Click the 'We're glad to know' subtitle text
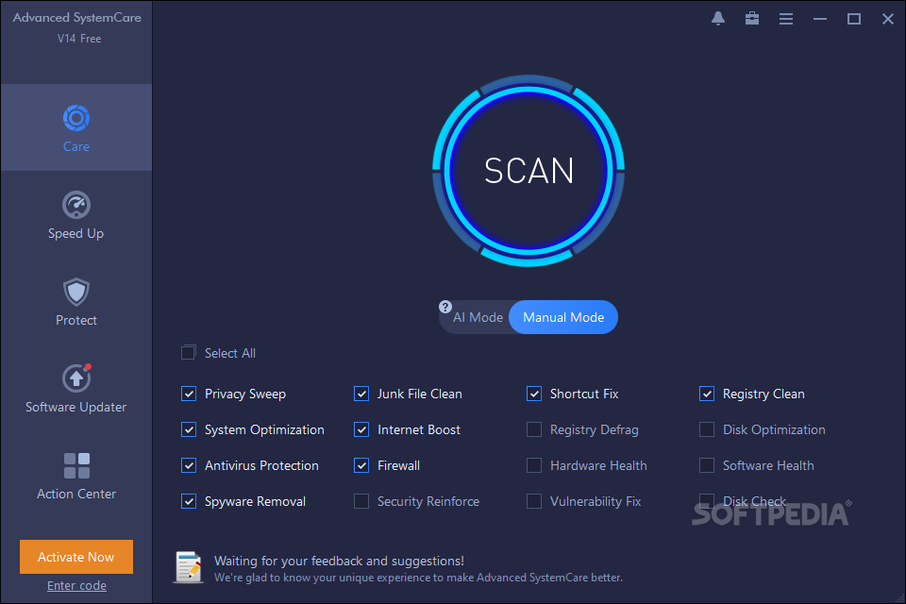906x604 pixels. point(418,578)
